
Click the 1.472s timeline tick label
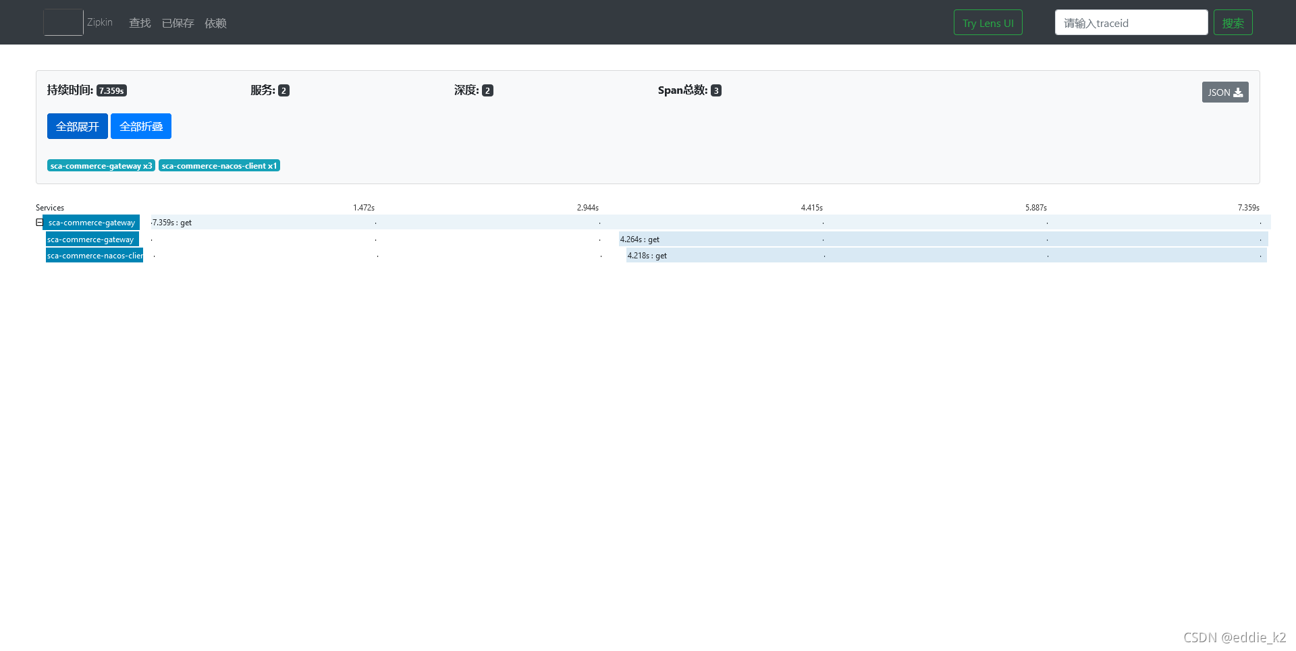(x=364, y=208)
